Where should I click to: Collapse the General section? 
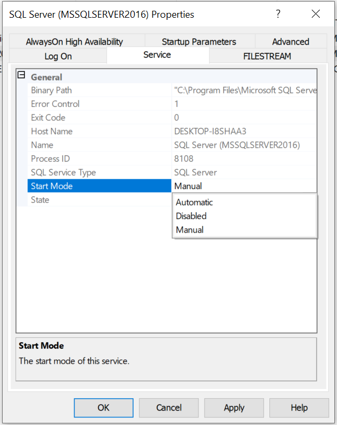[21, 75]
